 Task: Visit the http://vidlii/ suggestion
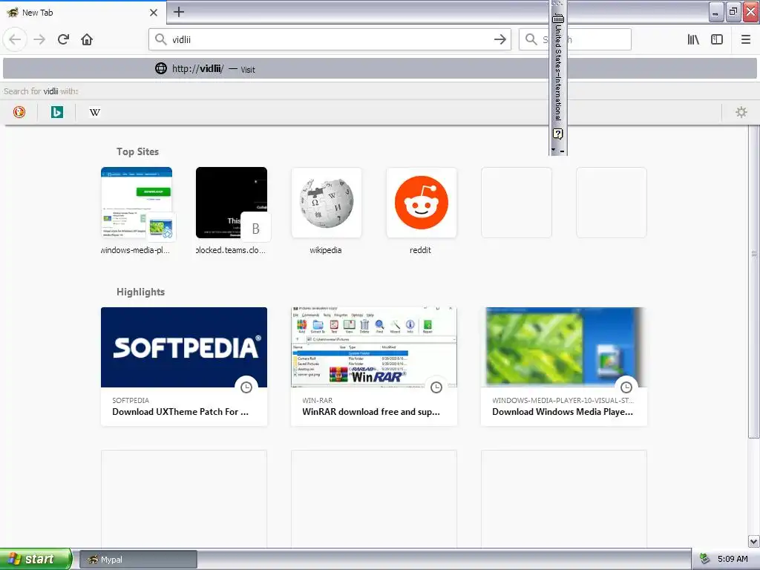[380, 69]
